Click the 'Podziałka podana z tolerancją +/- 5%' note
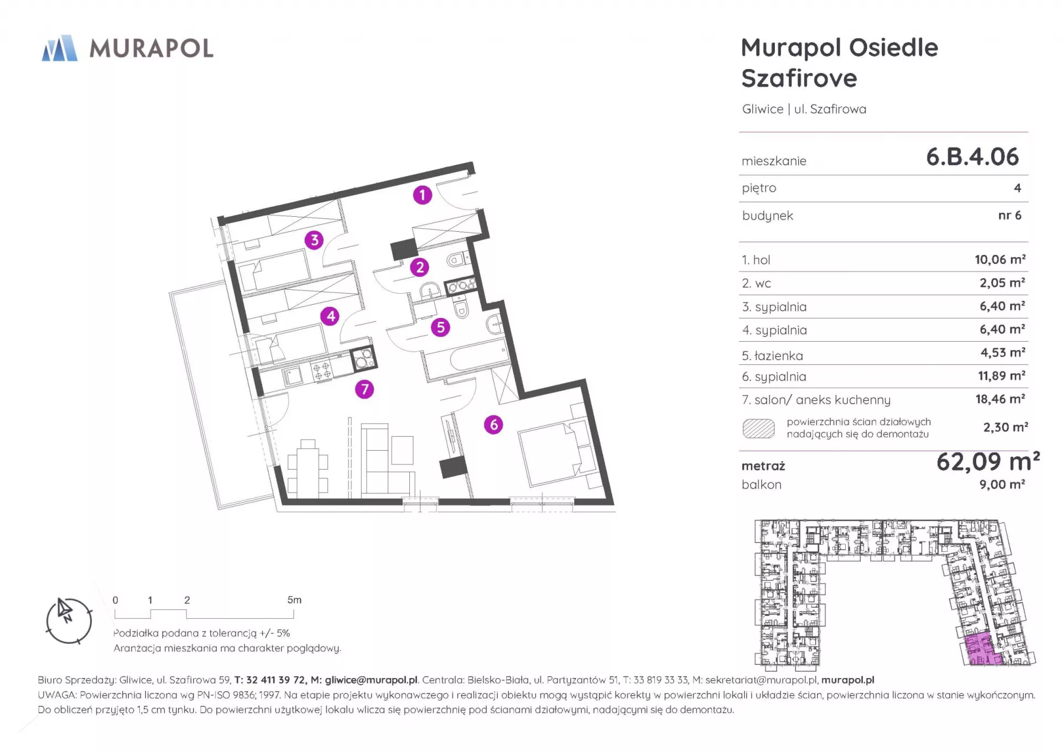This screenshot has width=1062, height=751. [201, 633]
